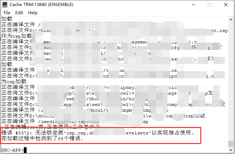Open the Help menu

pos(33,13)
